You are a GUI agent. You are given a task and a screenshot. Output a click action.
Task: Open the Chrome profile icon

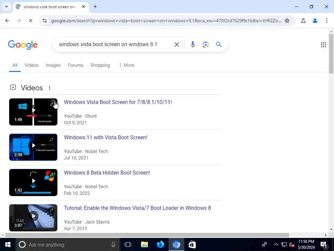click(315, 21)
